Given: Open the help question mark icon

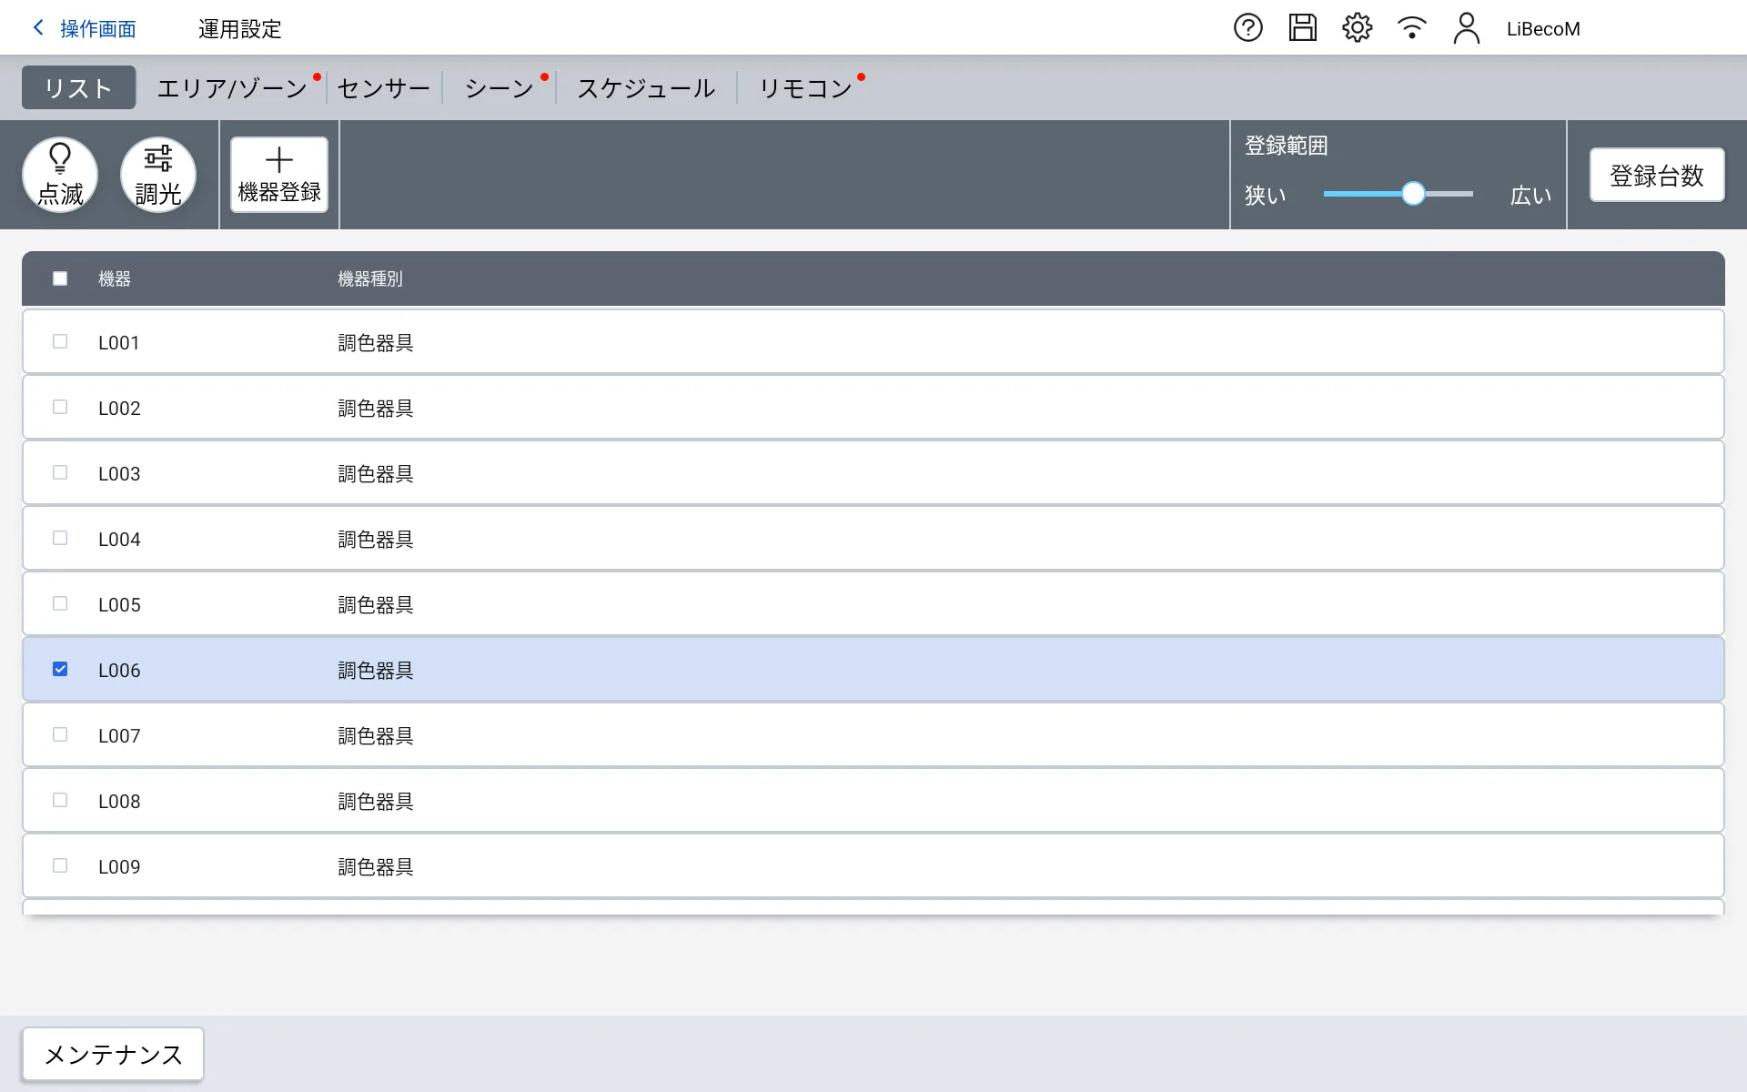Looking at the screenshot, I should pos(1247,28).
